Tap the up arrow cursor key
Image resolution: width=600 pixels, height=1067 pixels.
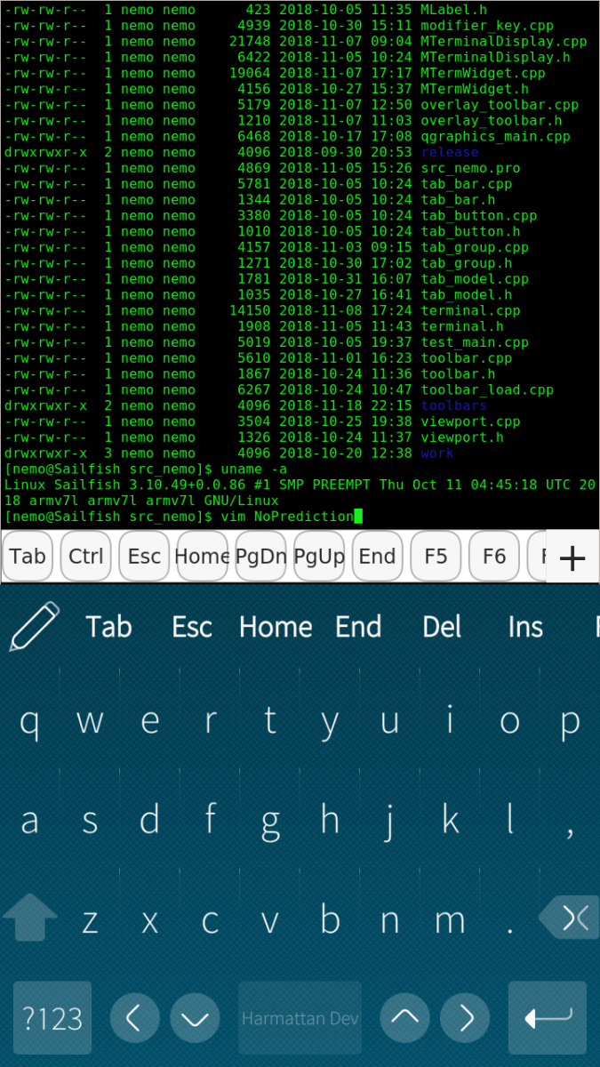[405, 1017]
